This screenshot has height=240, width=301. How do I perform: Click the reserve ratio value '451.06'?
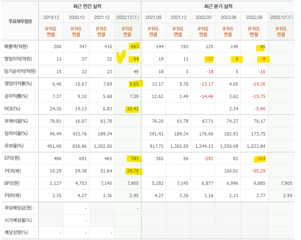pyautogui.click(x=54, y=146)
